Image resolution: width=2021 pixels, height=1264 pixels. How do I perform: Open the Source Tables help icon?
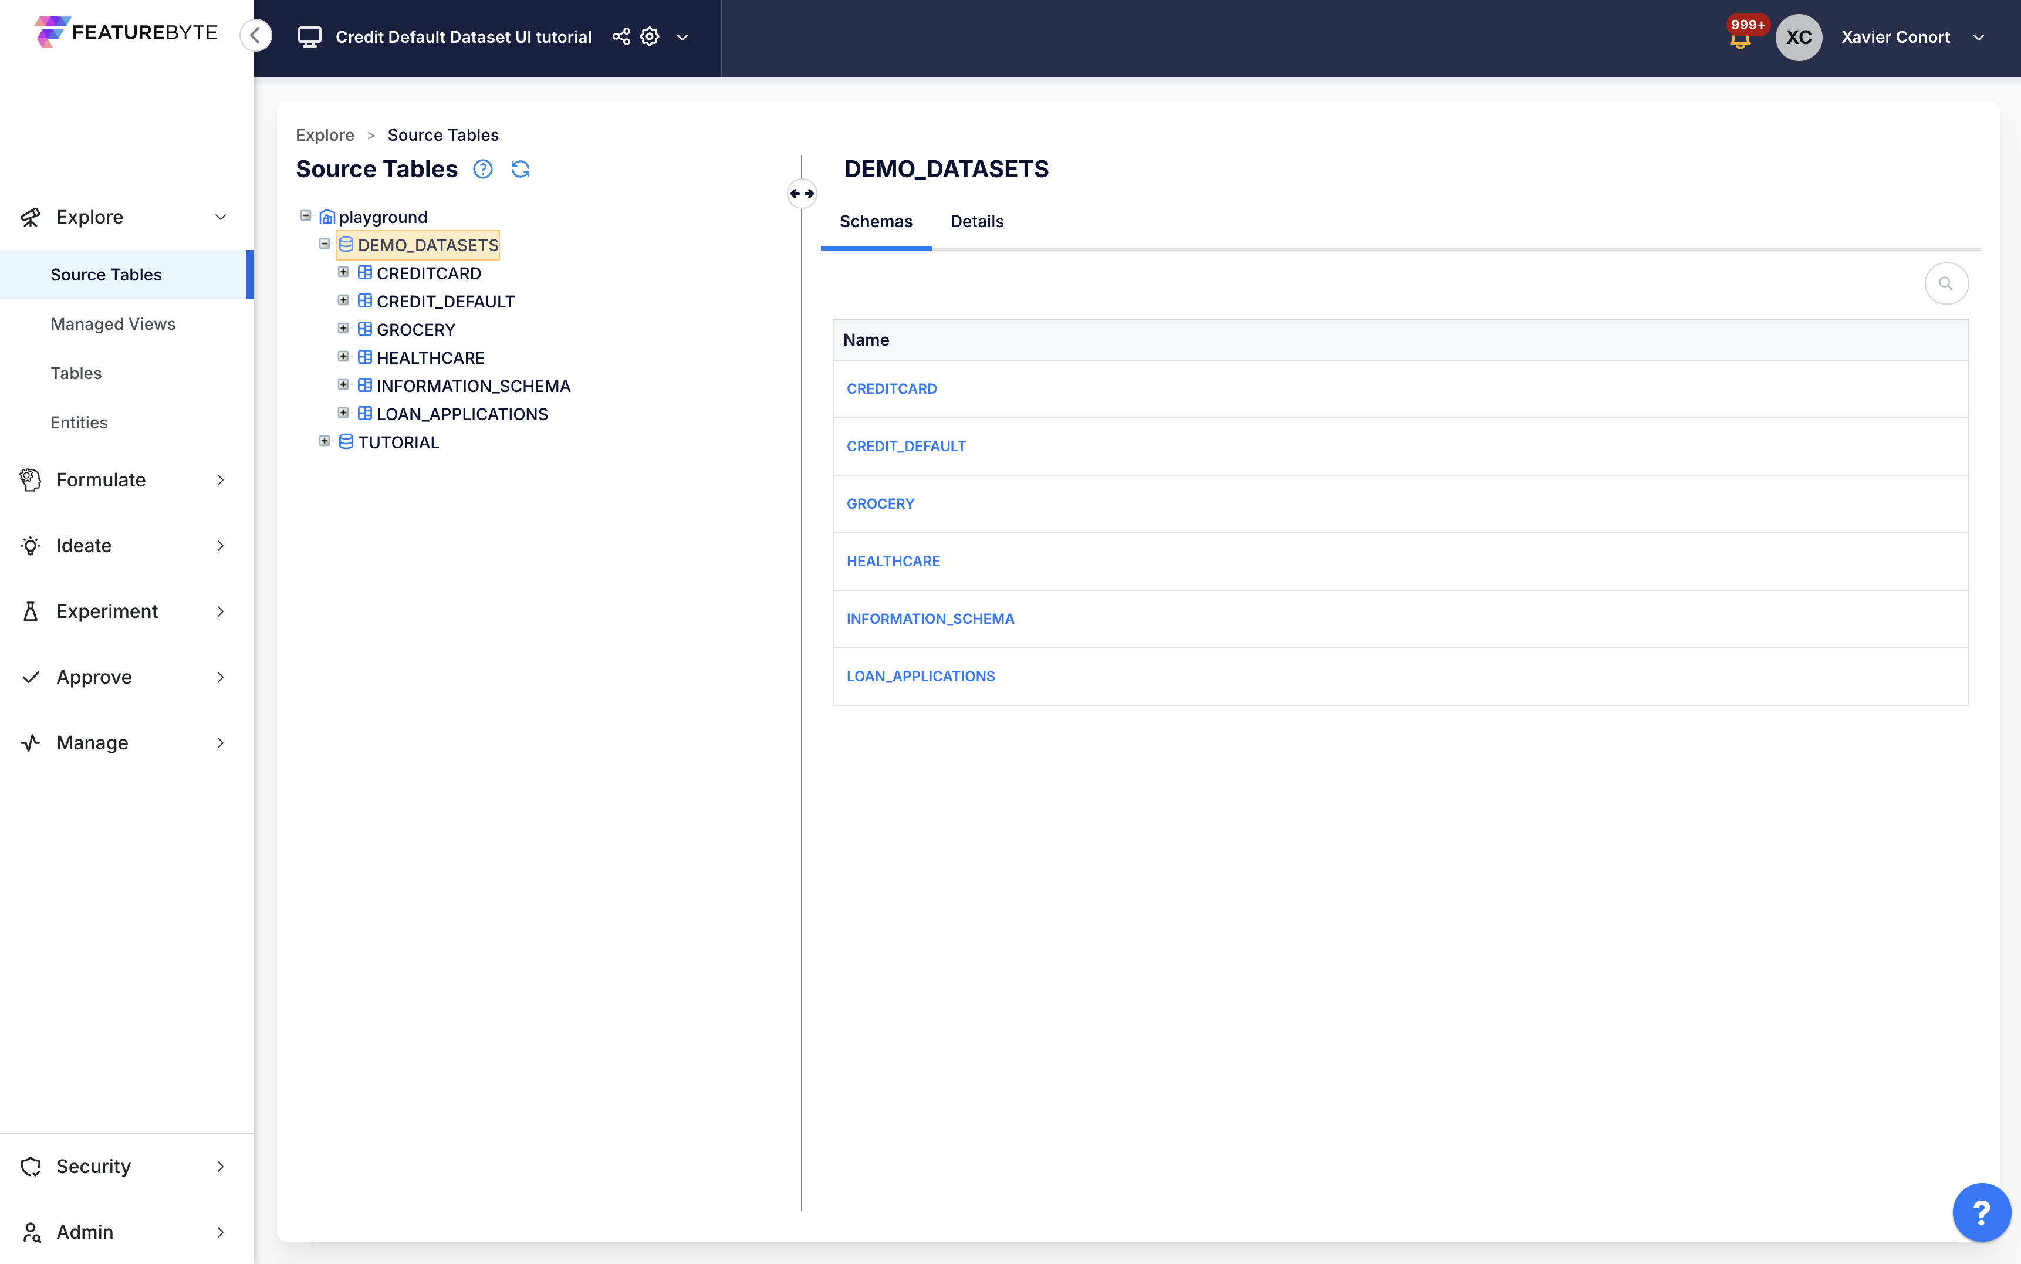click(482, 169)
